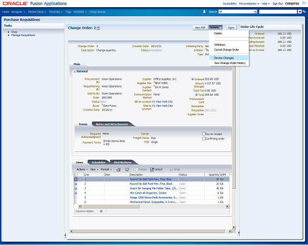Open the Favorites dropdown
The height and width of the screenshot is (246, 308).
56,12
